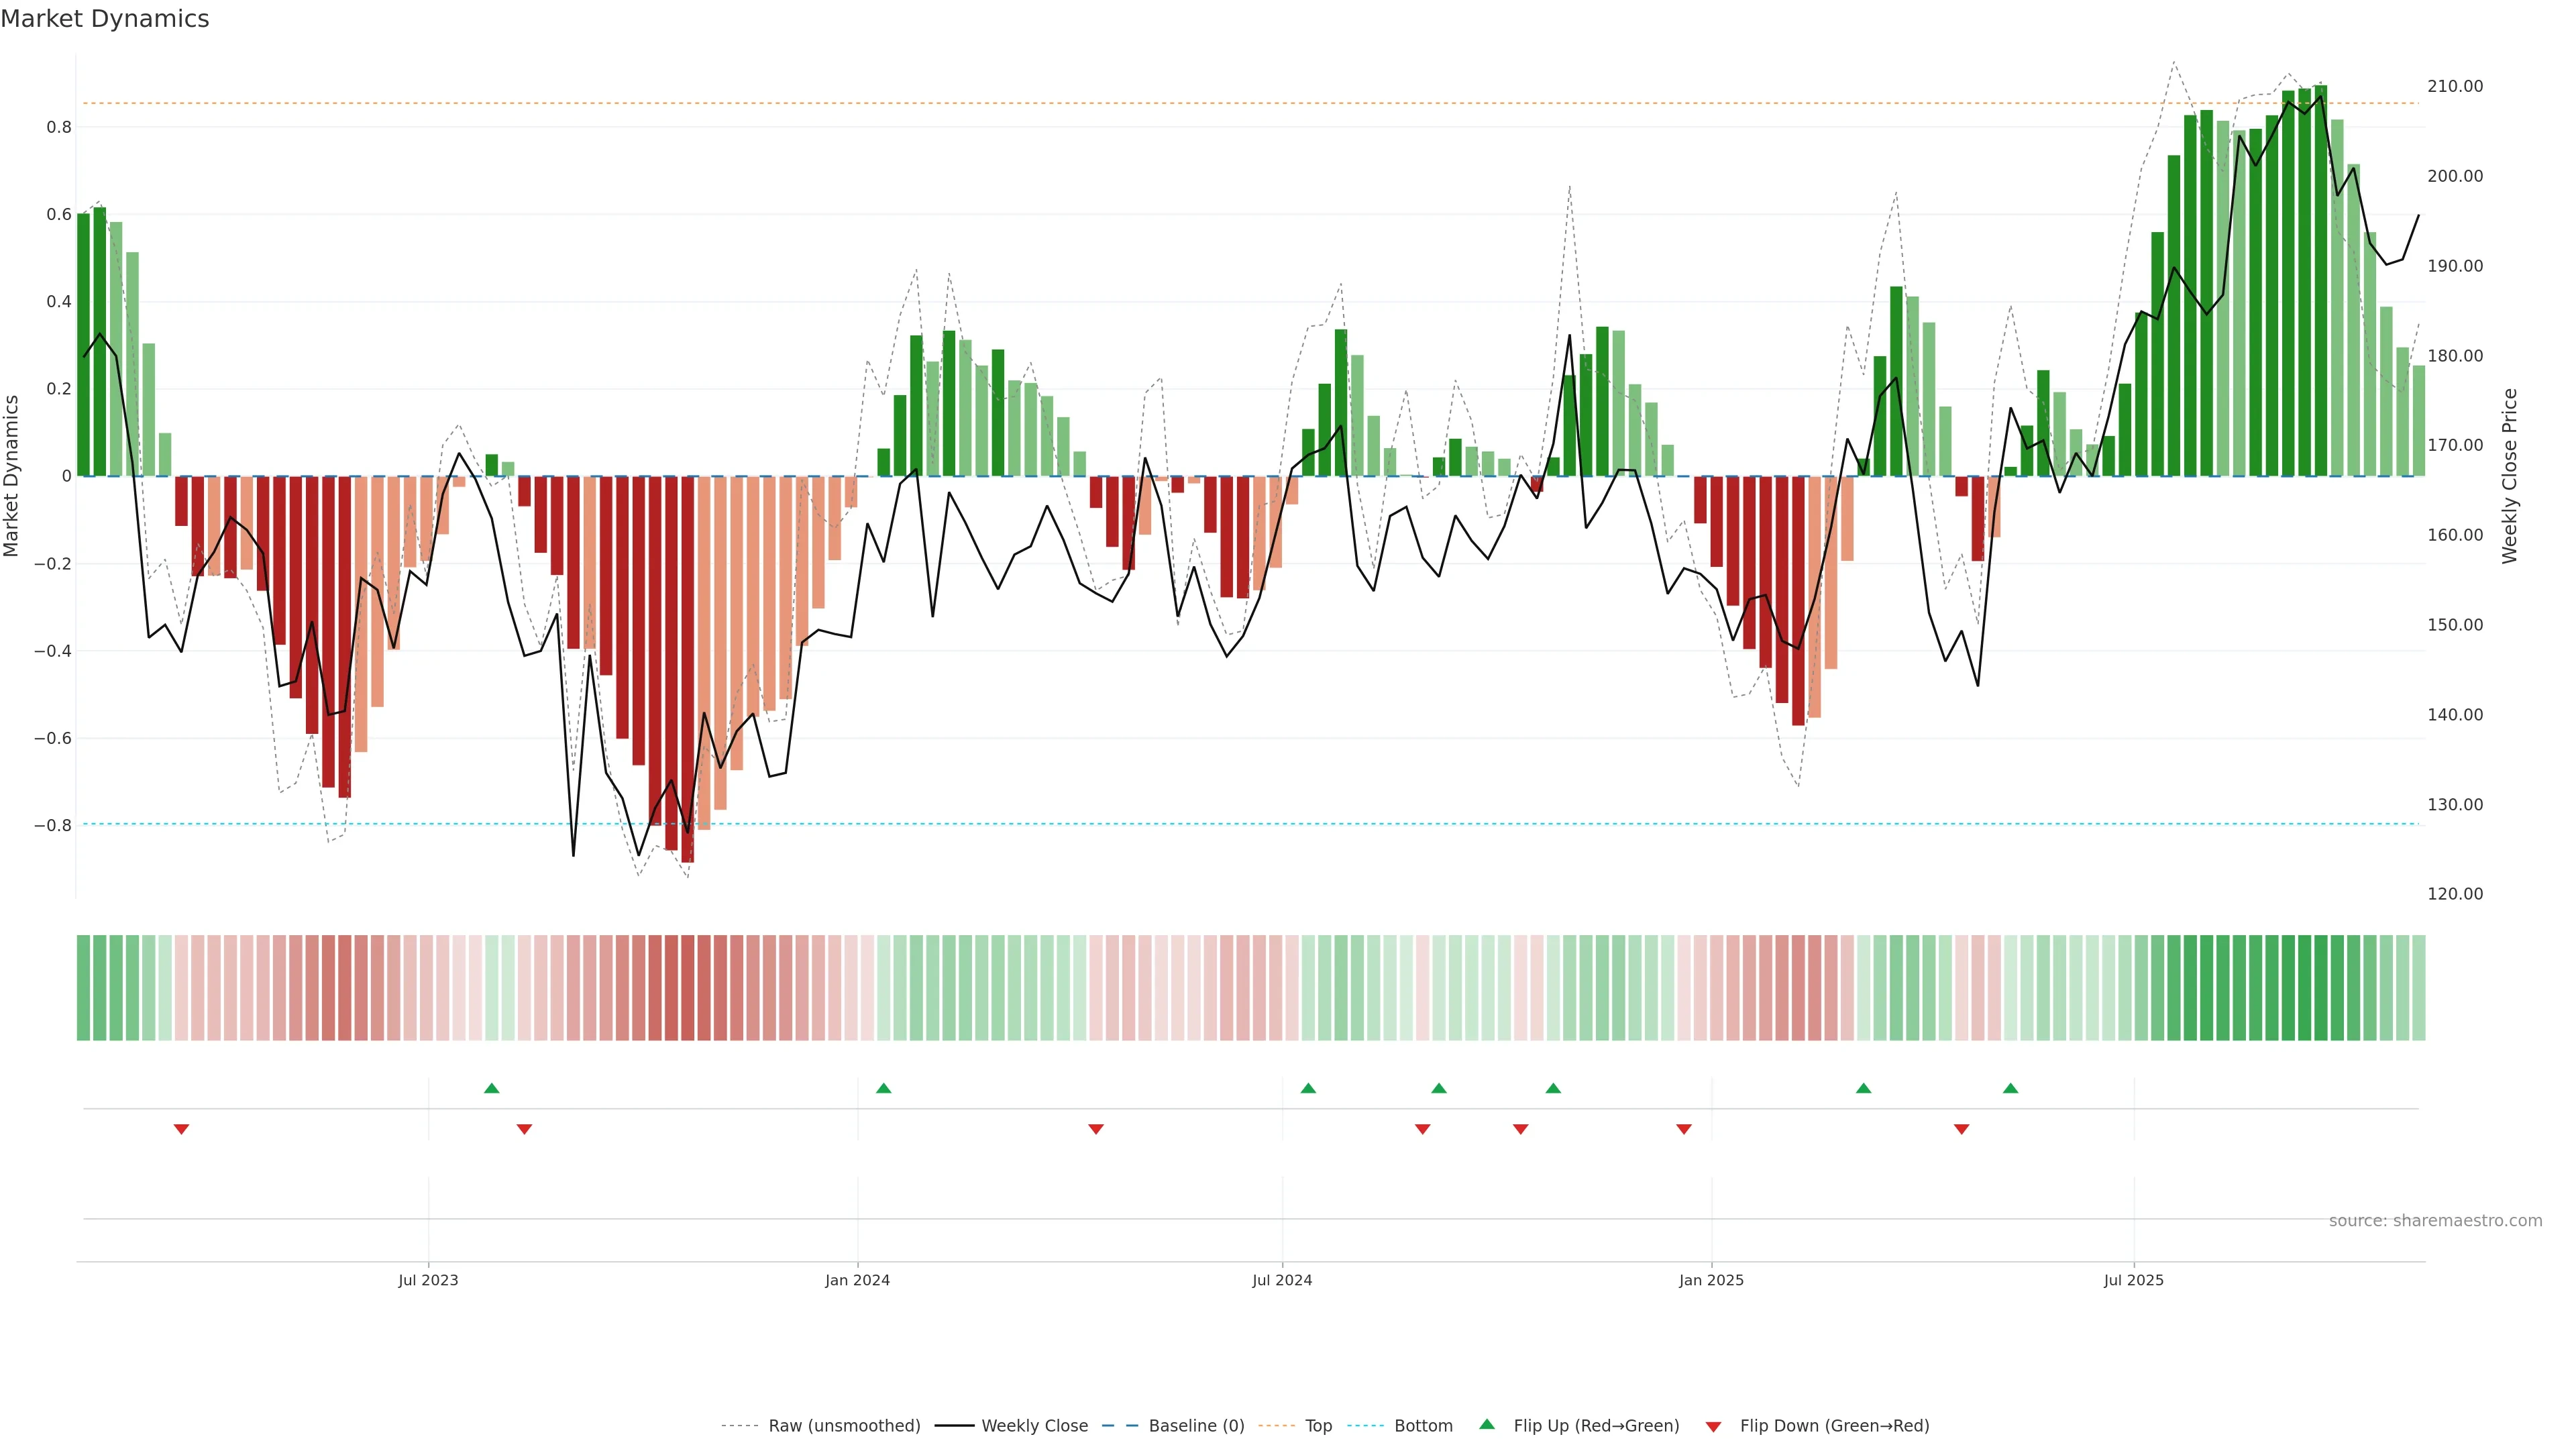The height and width of the screenshot is (1449, 2576).
Task: Click the Jul 2025 x-axis label
Action: tap(2133, 1280)
